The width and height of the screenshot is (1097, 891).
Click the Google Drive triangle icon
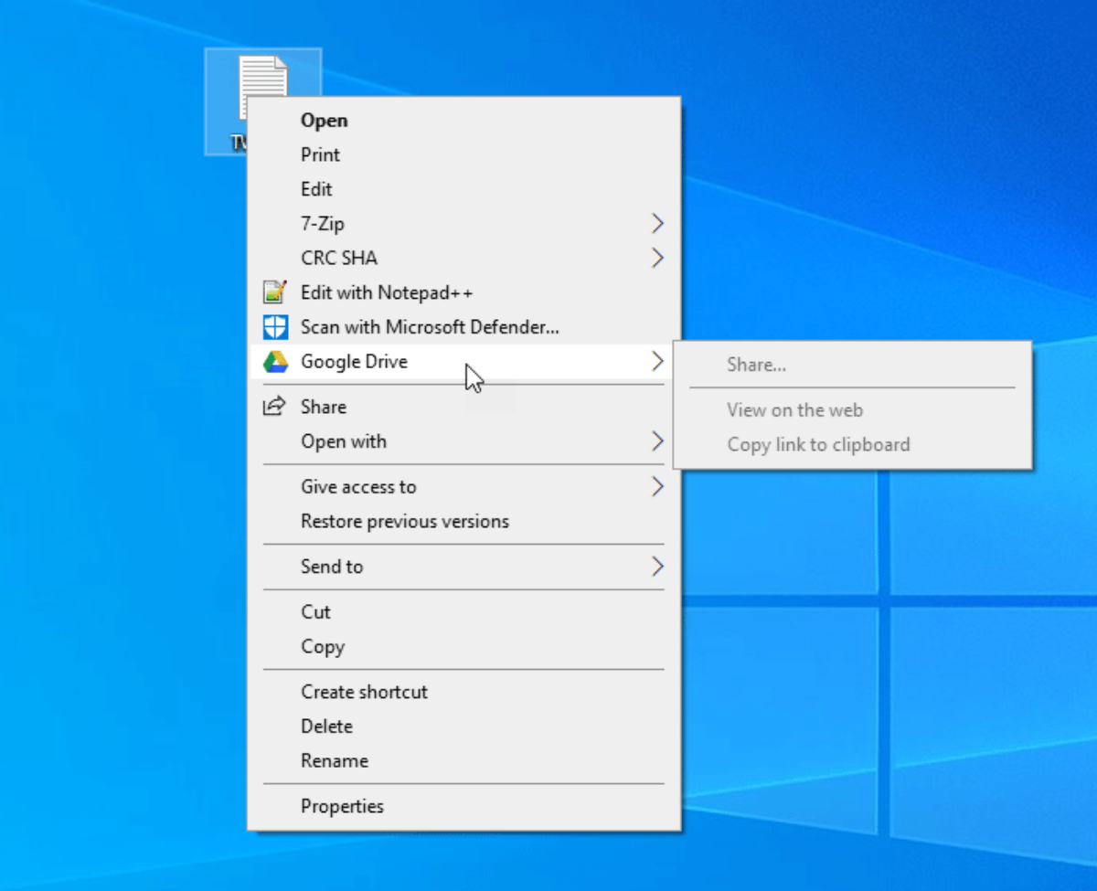(x=275, y=362)
